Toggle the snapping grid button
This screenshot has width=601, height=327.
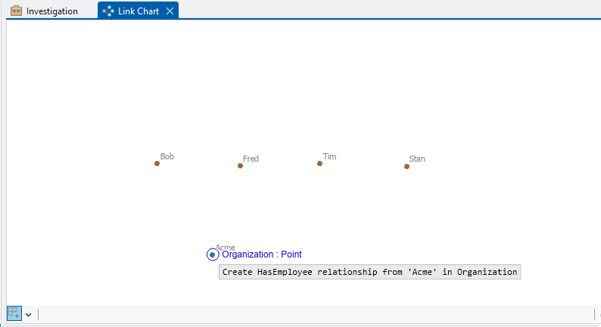[14, 313]
